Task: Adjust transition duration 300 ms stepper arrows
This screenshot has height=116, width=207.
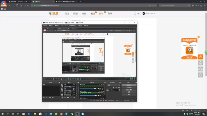Action: click(119, 90)
